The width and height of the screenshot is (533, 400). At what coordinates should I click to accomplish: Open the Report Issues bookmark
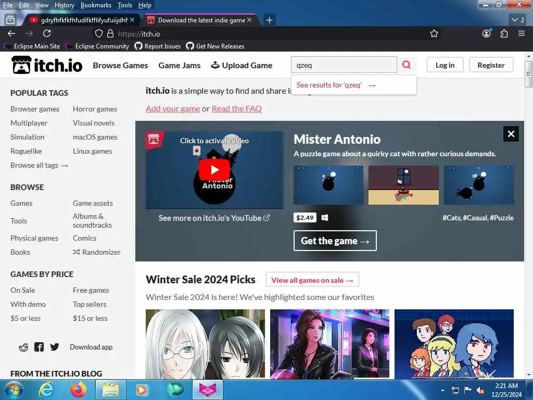pos(158,46)
